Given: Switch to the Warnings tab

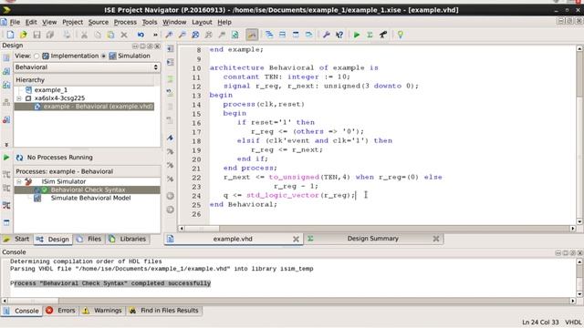Looking at the screenshot, I should [102, 311].
